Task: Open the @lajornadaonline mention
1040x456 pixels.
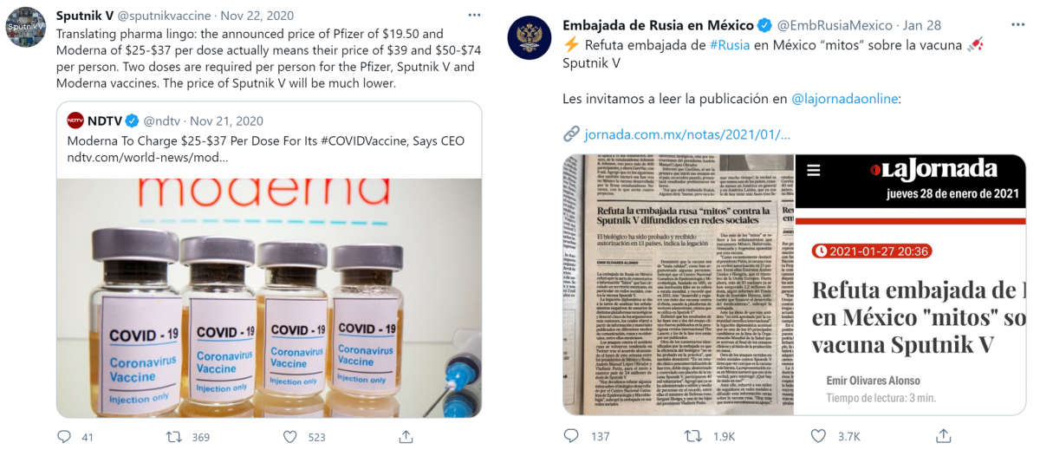Action: 846,99
